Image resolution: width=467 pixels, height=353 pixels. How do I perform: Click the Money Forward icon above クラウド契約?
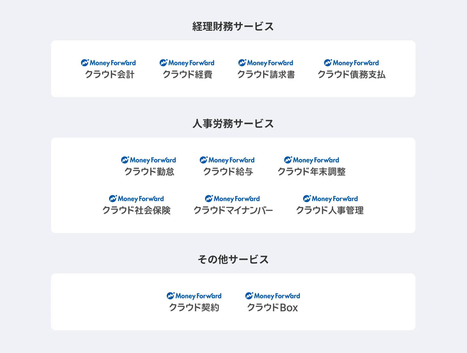tap(171, 296)
